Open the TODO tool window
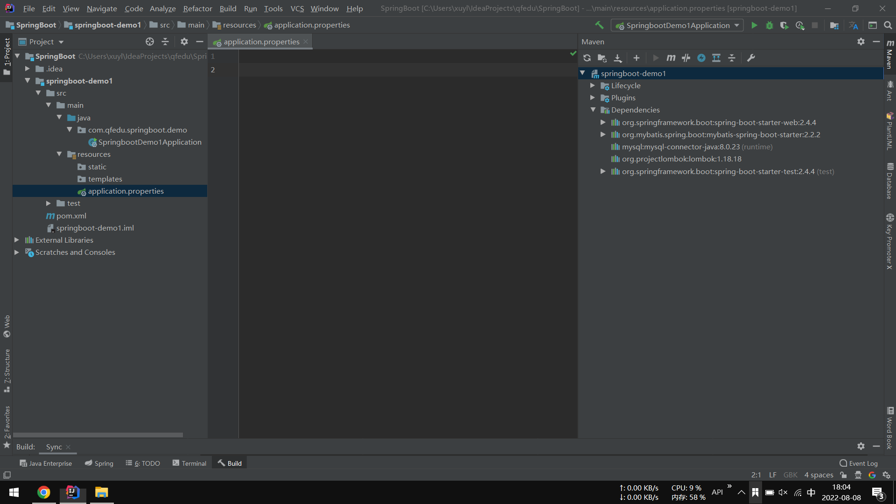This screenshot has width=896, height=504. [143, 463]
